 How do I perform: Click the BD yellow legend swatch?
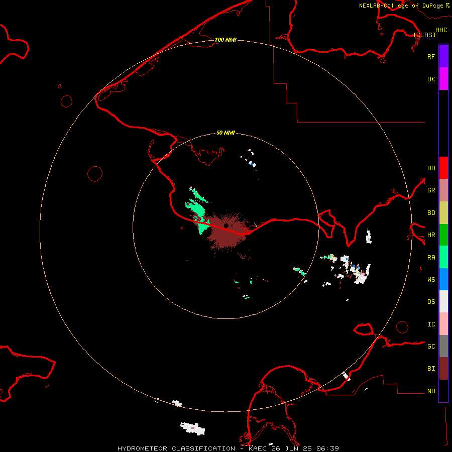coord(443,212)
